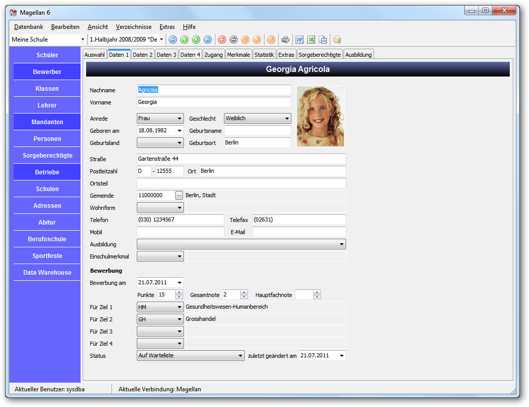Click into the Vorname field
This screenshot has width=529, height=407.
(x=214, y=102)
